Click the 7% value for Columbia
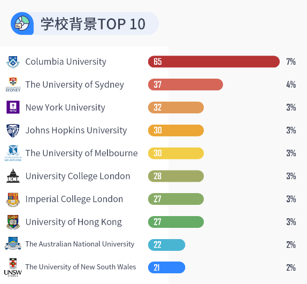 [291, 62]
